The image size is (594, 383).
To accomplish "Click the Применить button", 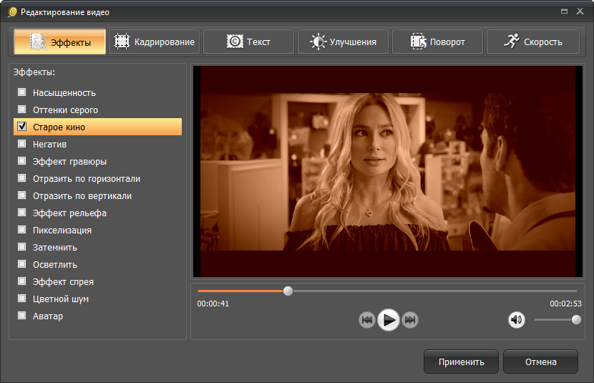I will [462, 362].
